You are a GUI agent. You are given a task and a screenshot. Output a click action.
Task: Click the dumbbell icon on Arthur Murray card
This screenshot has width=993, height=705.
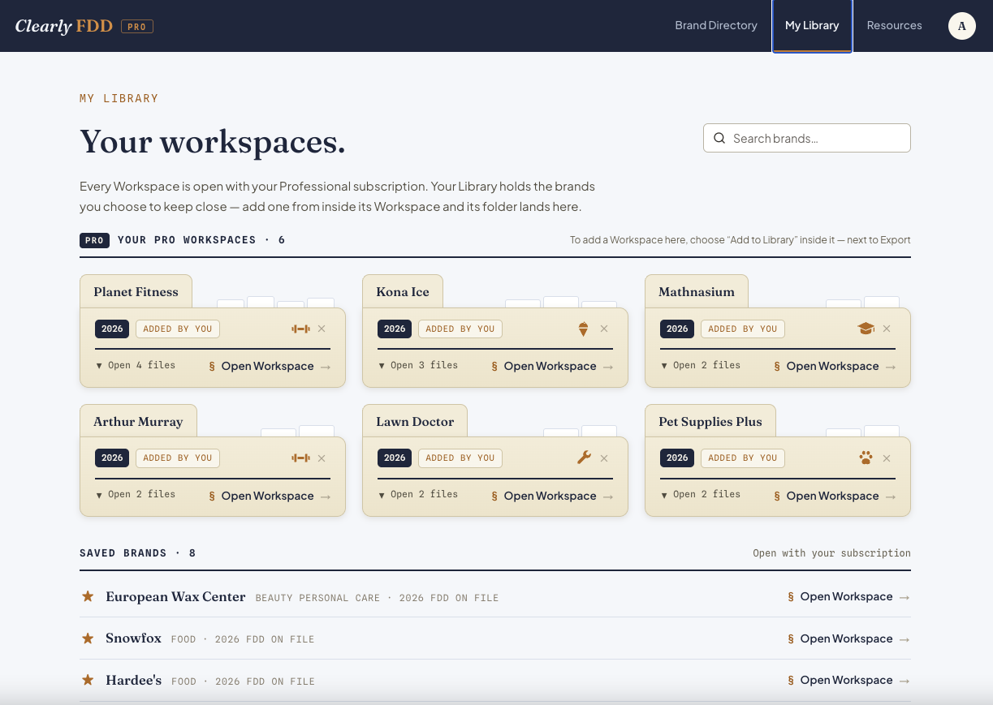click(x=300, y=458)
